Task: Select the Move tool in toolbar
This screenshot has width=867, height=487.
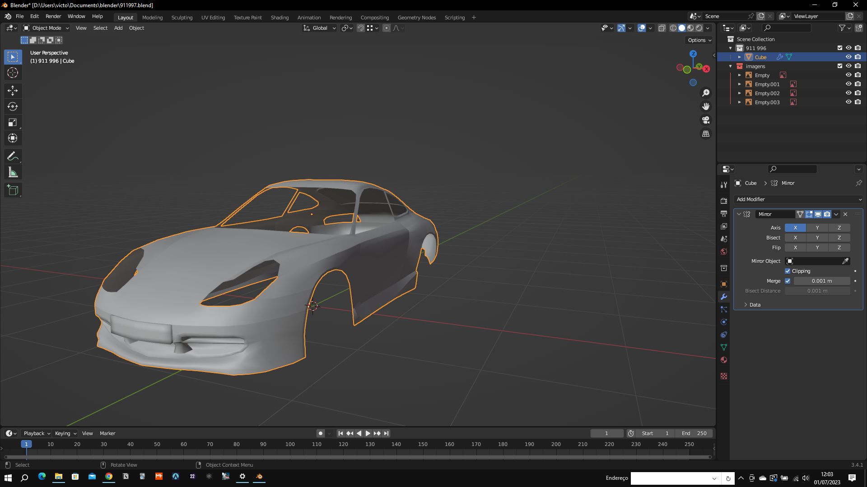Action: point(12,91)
